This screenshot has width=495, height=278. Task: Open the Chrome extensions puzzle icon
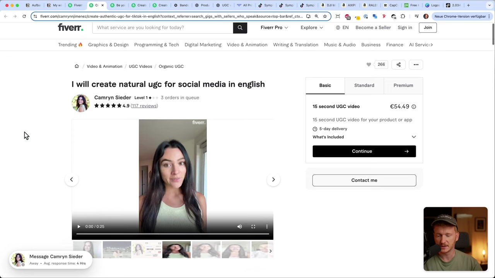pos(403,16)
